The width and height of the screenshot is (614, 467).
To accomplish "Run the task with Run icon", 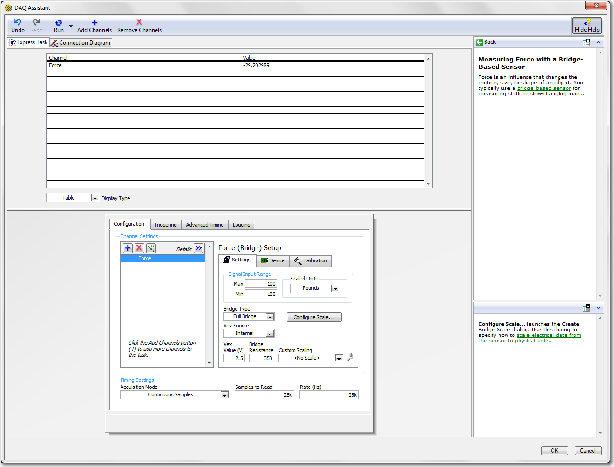I will [x=59, y=23].
